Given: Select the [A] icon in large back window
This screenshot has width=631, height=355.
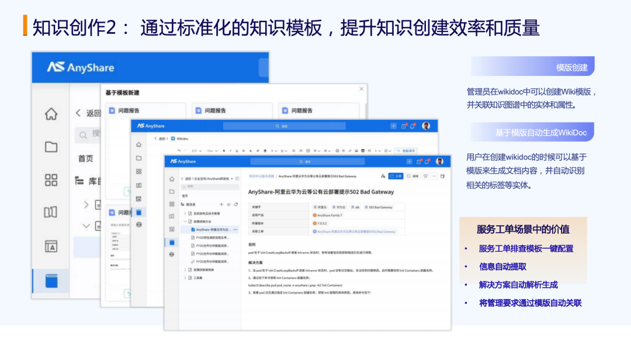Looking at the screenshot, I should (x=51, y=246).
